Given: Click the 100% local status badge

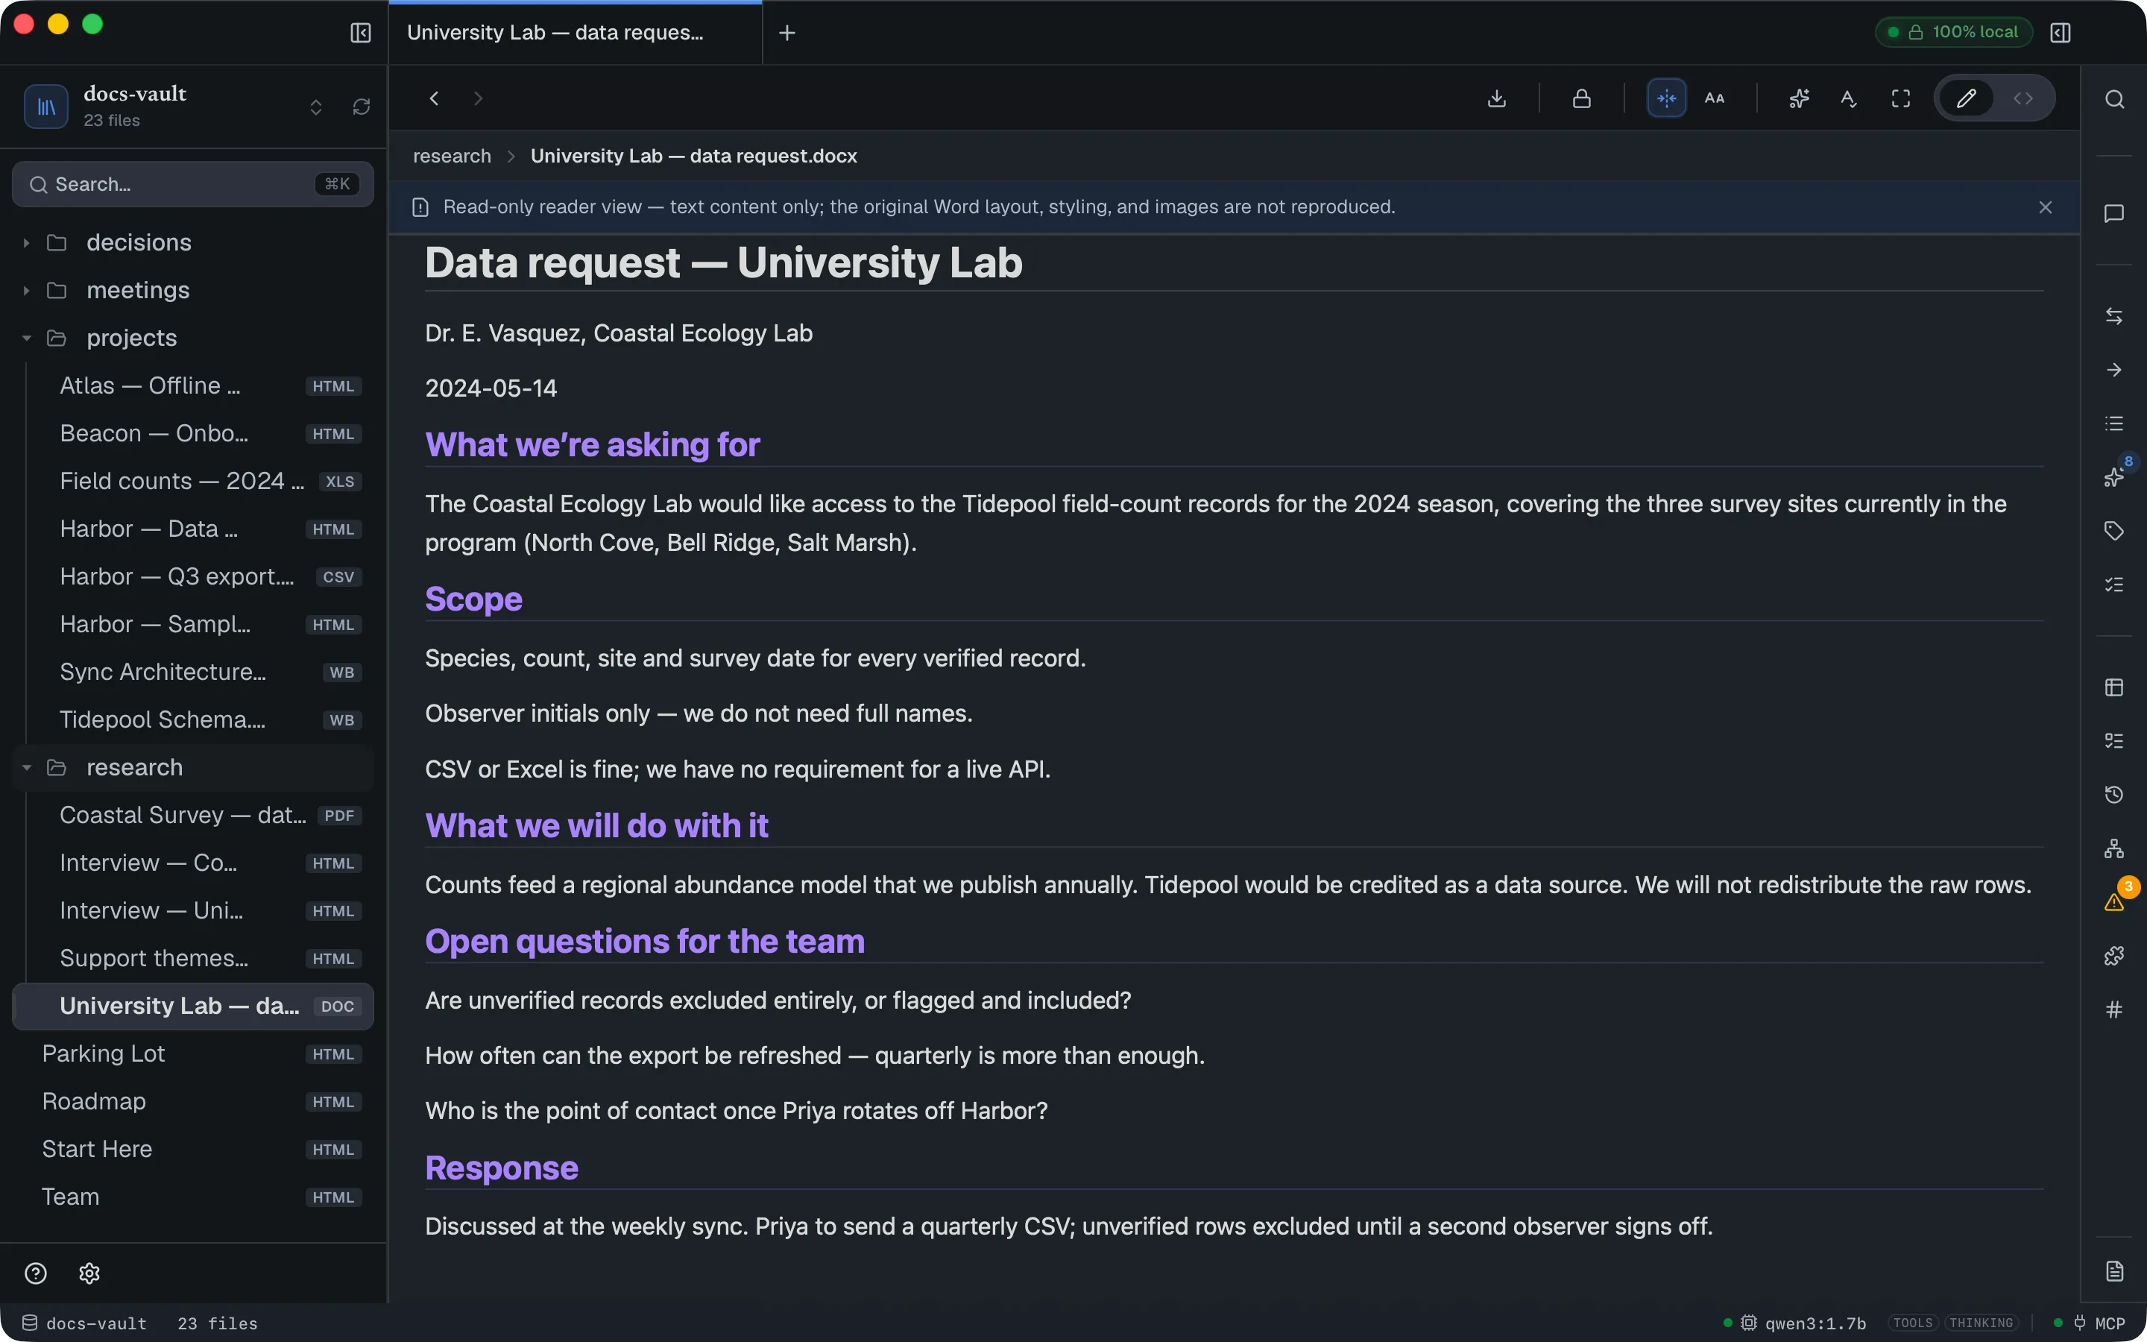Looking at the screenshot, I should pos(1955,32).
